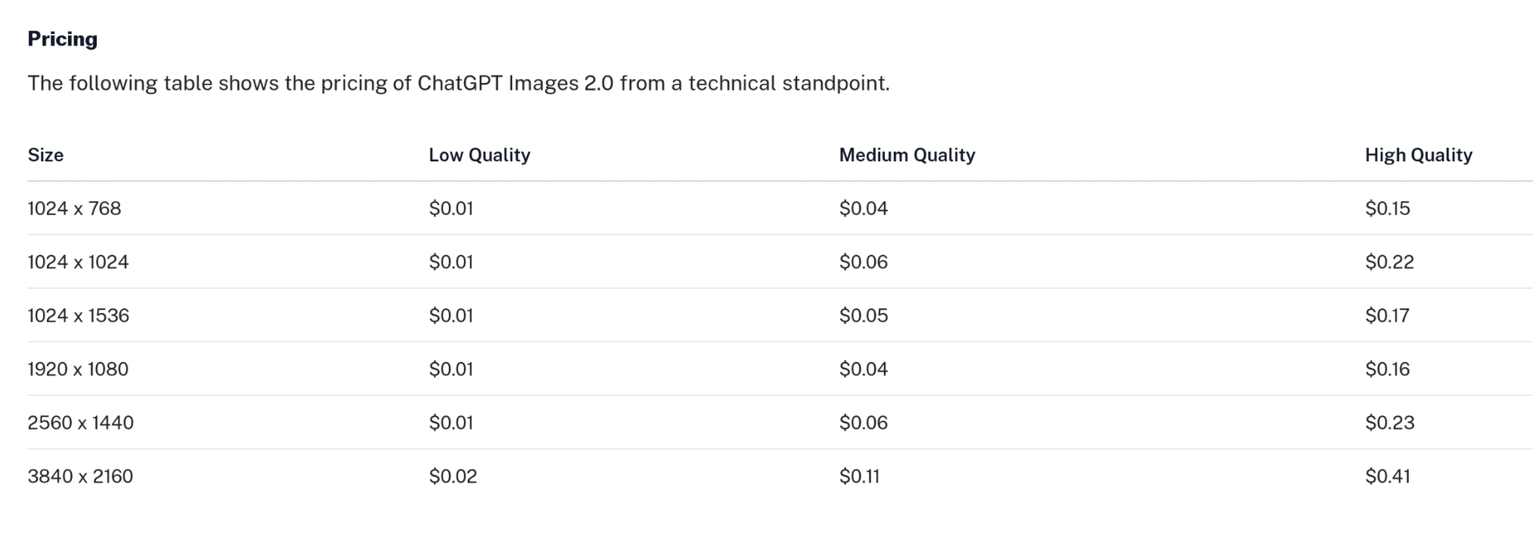This screenshot has height=533, width=1533.
Task: Click the $0.41 high quality price
Action: 1387,476
